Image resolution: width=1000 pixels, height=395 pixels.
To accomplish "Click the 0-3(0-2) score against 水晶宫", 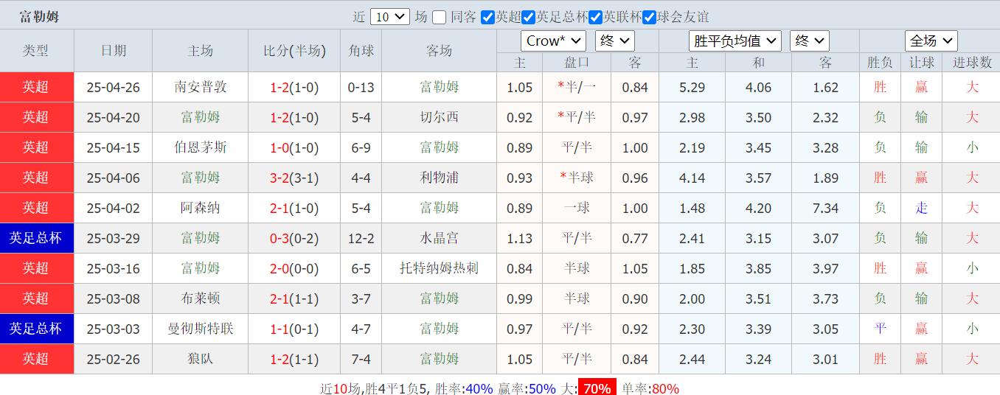I will tap(294, 238).
